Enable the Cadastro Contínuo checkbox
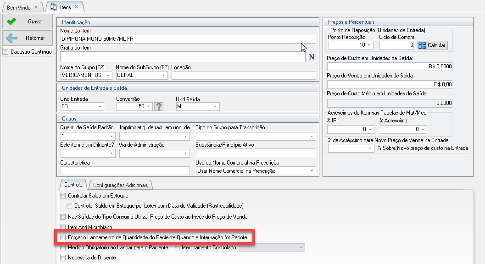The image size is (485, 264). [x=6, y=52]
